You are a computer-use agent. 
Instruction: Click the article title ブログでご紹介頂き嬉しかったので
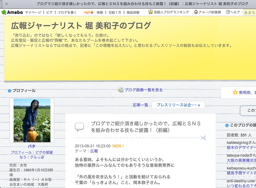pos(146,127)
